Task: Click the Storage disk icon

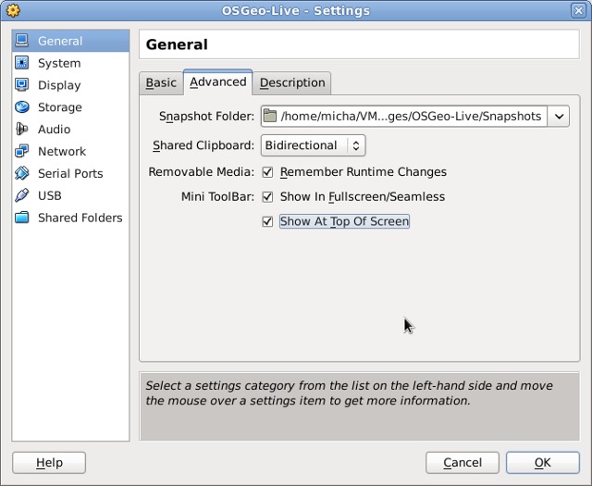Action: [21, 107]
